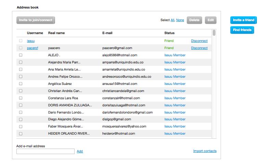Check the box for ALEJO . contact
The height and width of the screenshot is (166, 262).
[21, 55]
